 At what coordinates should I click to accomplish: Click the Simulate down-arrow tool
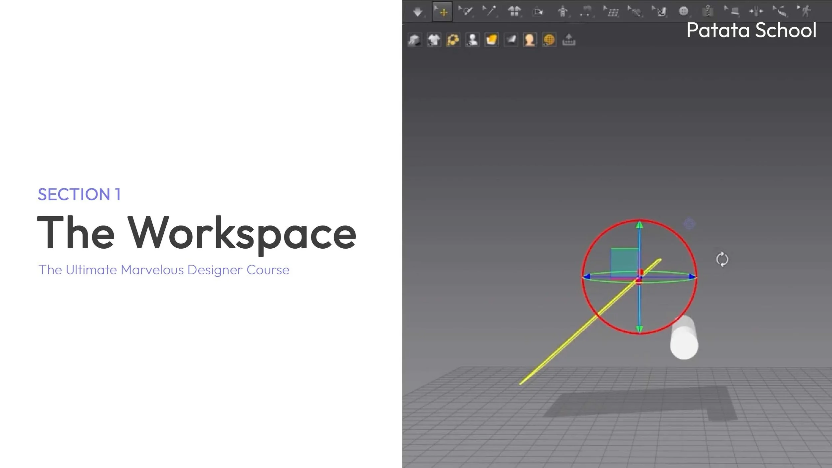(418, 12)
